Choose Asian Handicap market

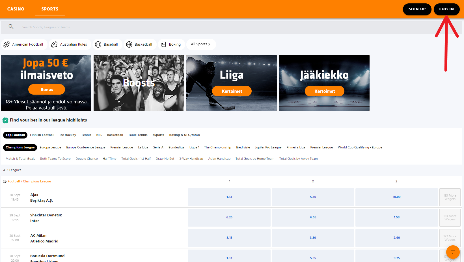219,159
